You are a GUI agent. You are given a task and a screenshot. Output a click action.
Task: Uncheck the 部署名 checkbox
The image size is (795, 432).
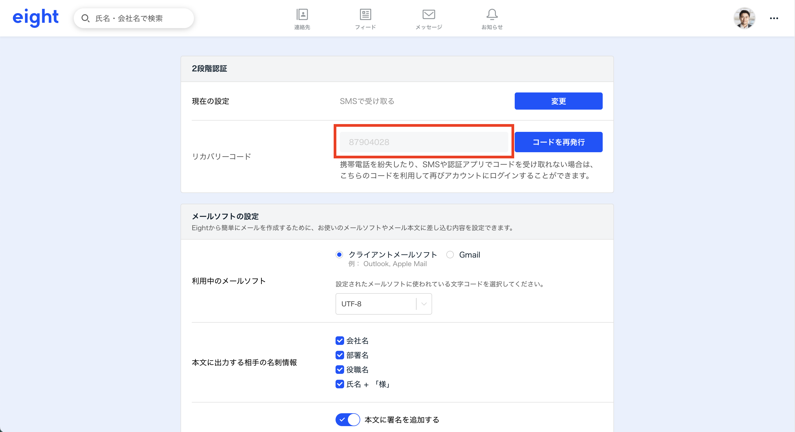(x=340, y=355)
